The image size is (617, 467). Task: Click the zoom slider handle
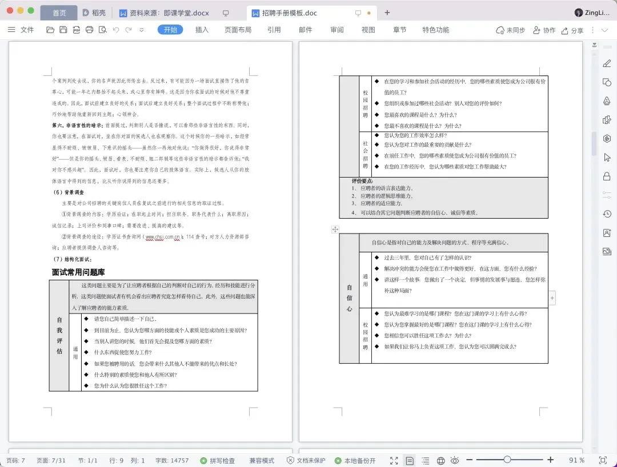click(x=507, y=460)
